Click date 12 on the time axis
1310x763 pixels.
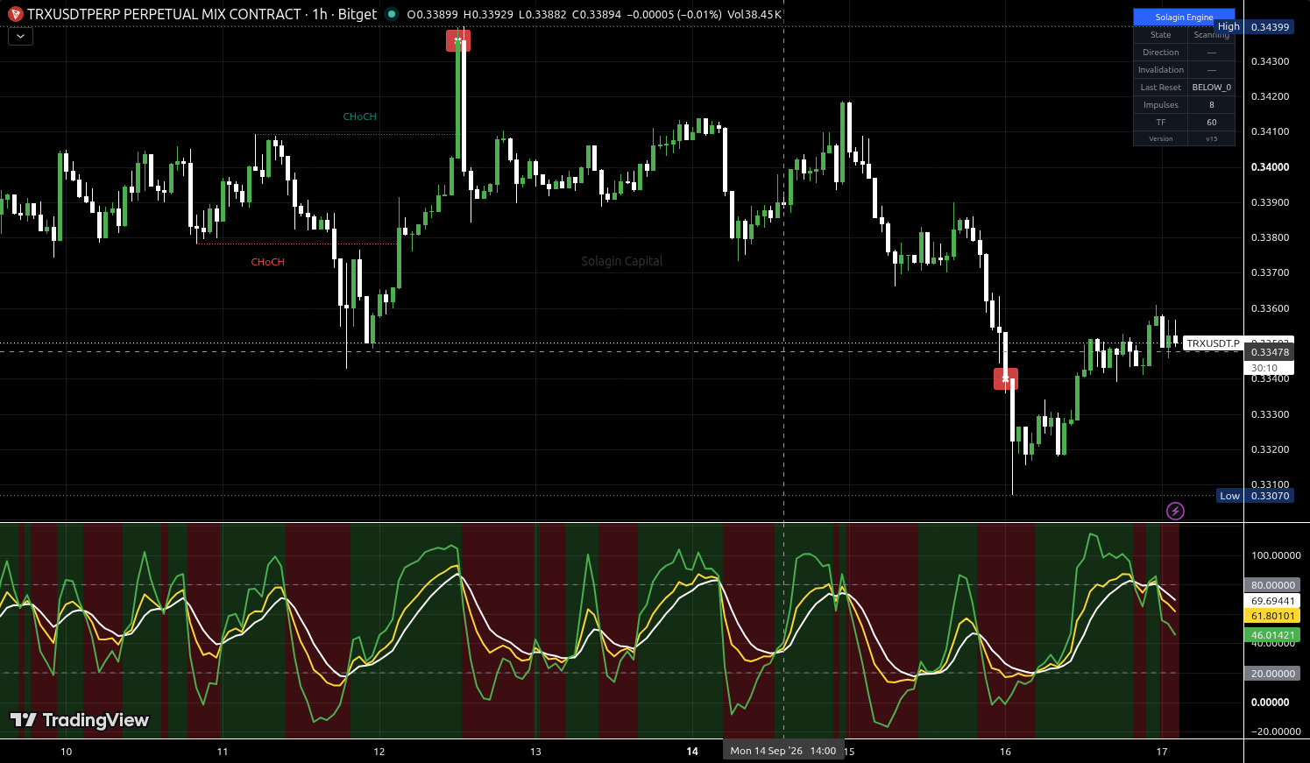tap(379, 752)
